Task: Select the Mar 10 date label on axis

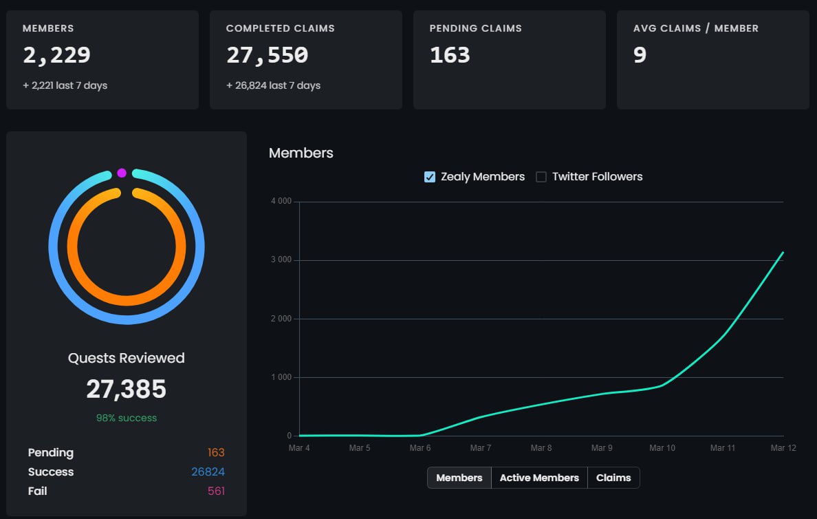Action: tap(662, 447)
